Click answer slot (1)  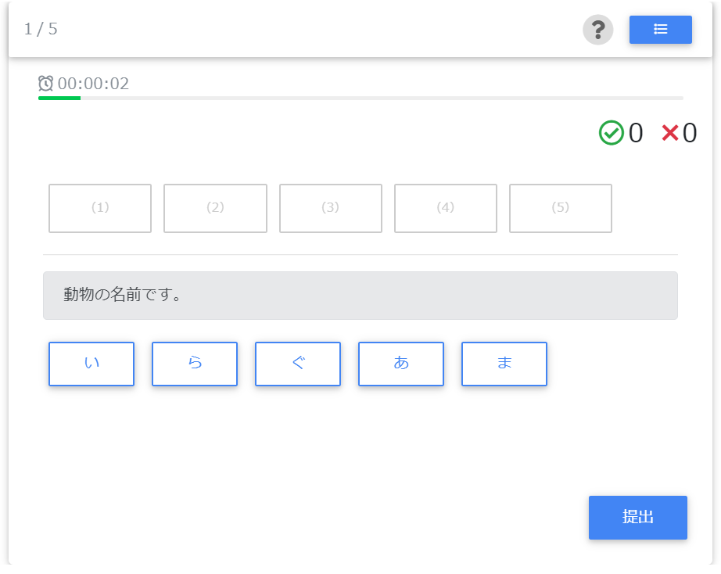[100, 208]
